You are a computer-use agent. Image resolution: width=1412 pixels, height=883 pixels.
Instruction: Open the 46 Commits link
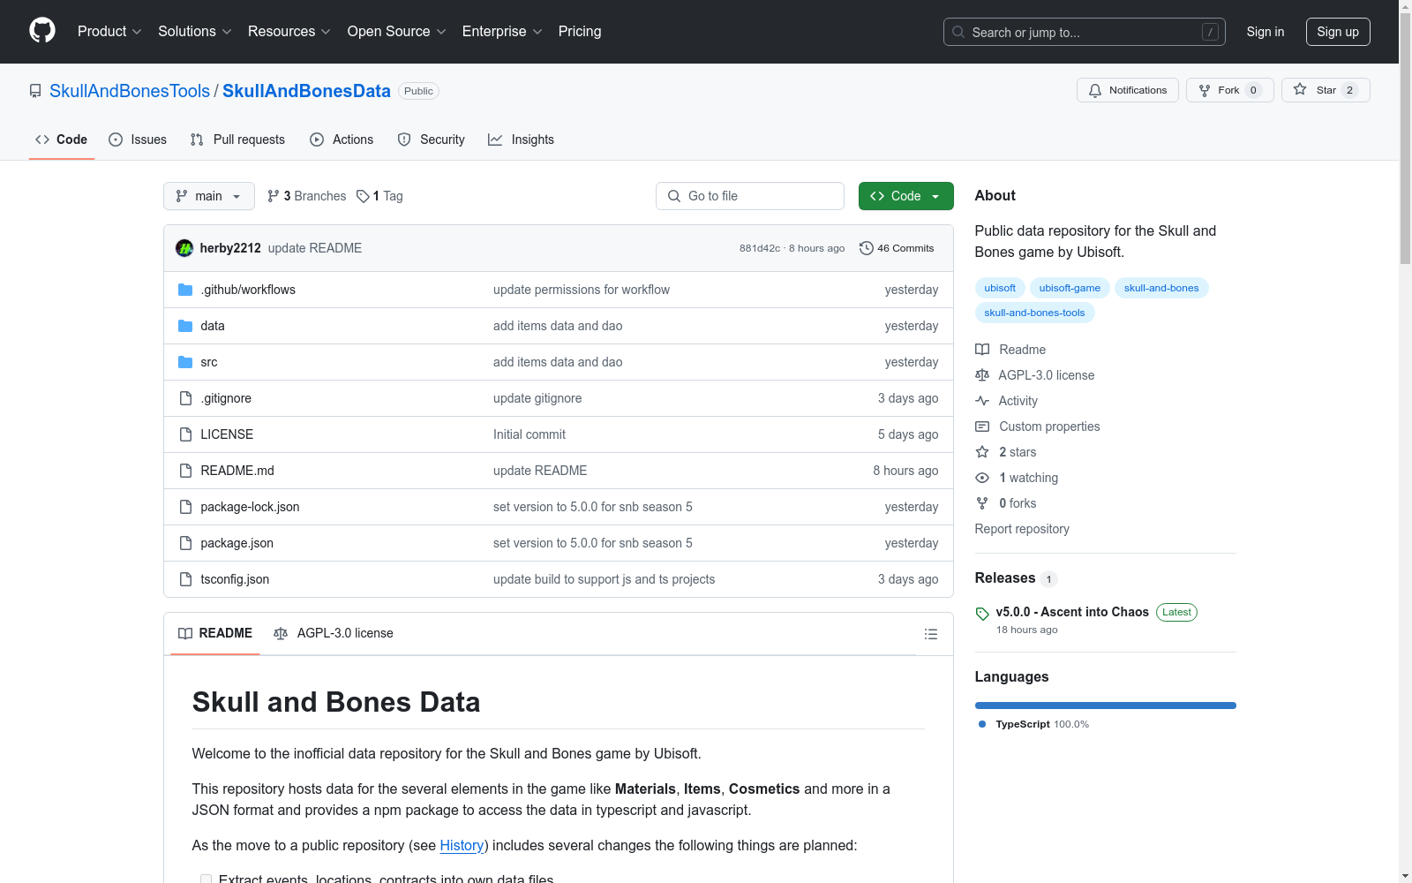[x=897, y=248]
